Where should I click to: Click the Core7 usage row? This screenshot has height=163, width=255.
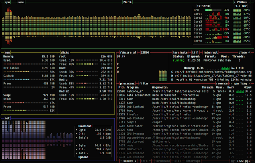coord(222,37)
